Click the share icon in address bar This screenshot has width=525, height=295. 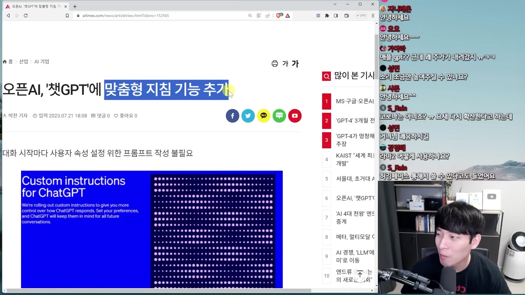(x=268, y=16)
